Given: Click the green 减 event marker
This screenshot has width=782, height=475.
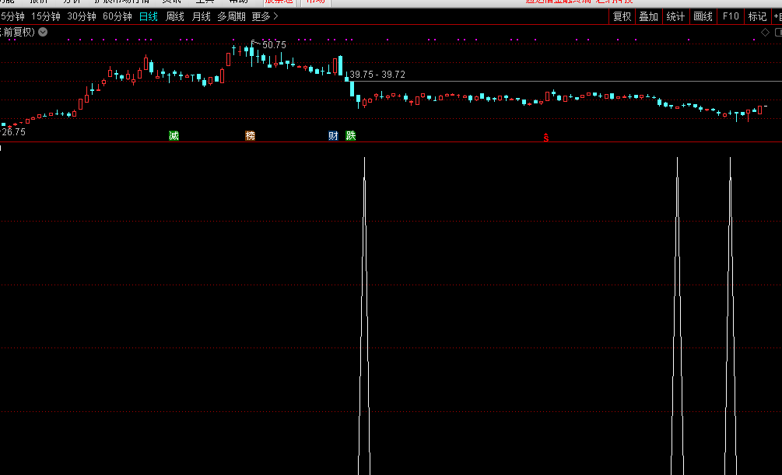Looking at the screenshot, I should pyautogui.click(x=174, y=136).
